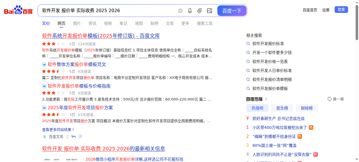Viewport: 359px width, 162px height.
Task: Open the 更多 category menu
Action: (185, 24)
